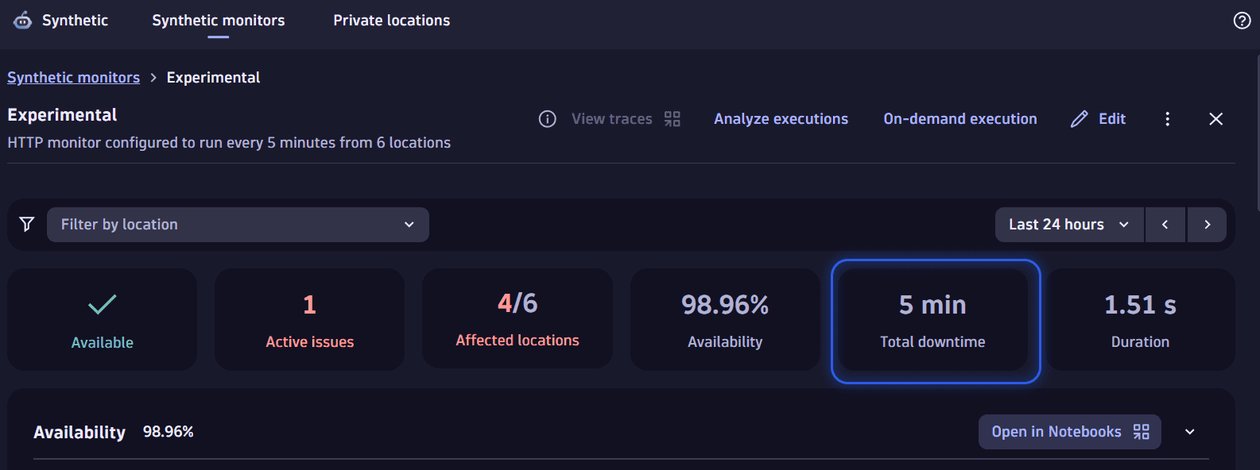The height and width of the screenshot is (470, 1260).
Task: Select the 1.51 s Duration card
Action: pyautogui.click(x=1141, y=319)
